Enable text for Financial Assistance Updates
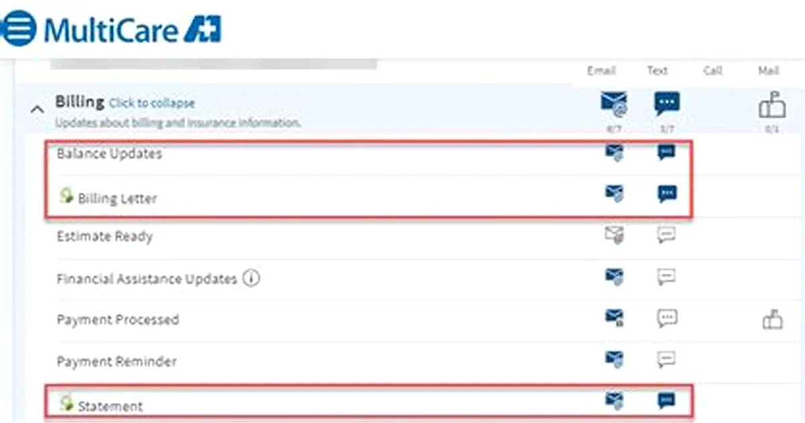805x423 pixels. tap(666, 276)
